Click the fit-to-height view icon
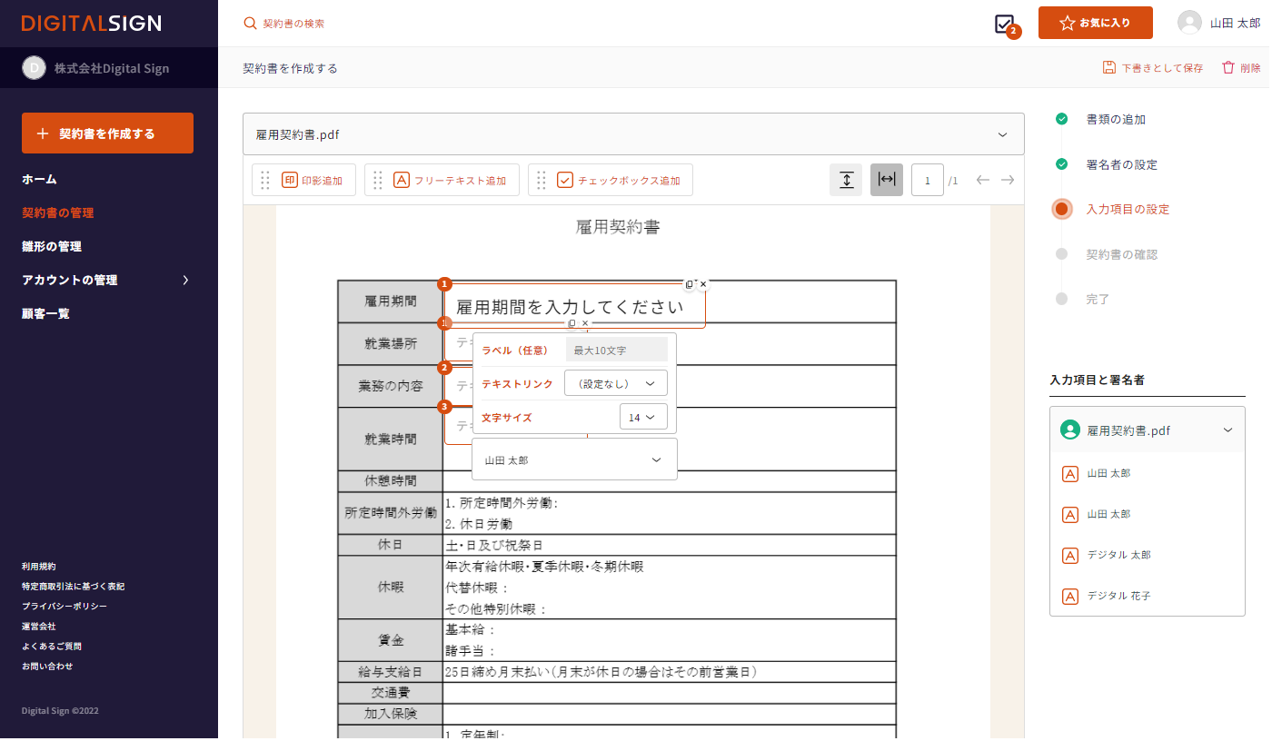The image size is (1272, 741). 846,180
